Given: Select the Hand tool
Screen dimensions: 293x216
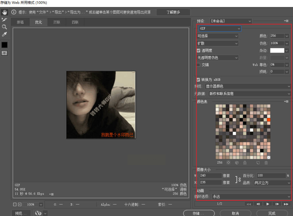Looking at the screenshot, I should pyautogui.click(x=4, y=12).
